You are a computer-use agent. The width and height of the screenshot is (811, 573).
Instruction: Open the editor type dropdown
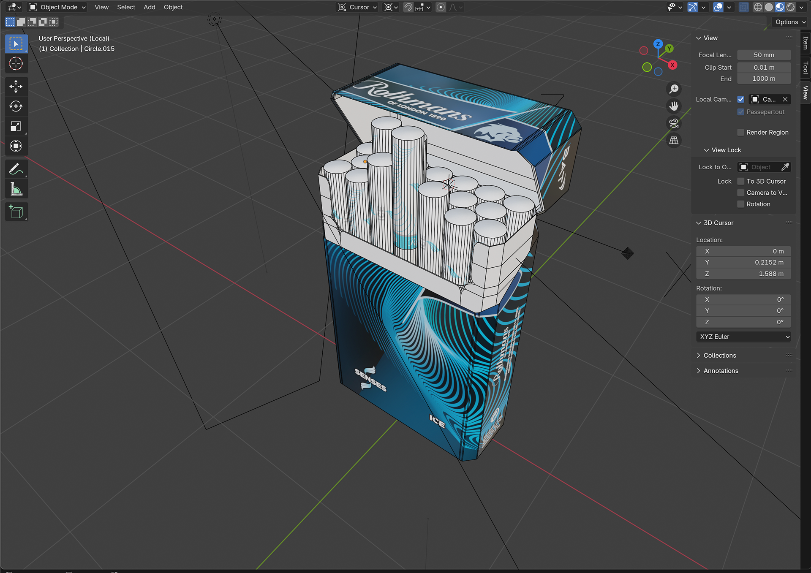(14, 7)
